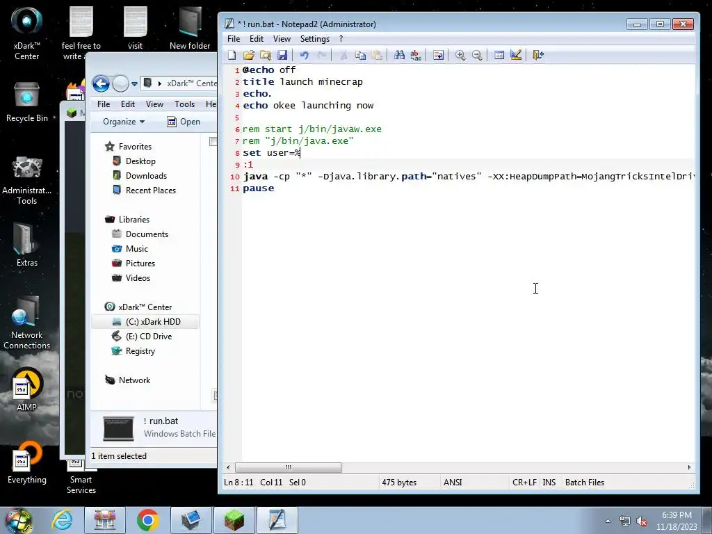Open Replace with the ab-ac icon
Viewport: 712px width, 534px height.
tap(416, 56)
